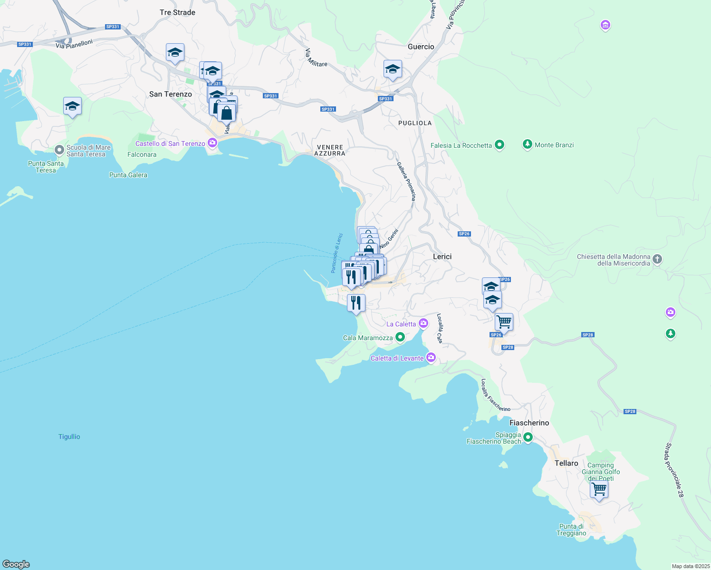This screenshot has height=570, width=711.
Task: Select the Monte Branzi tree pin
Action: tap(527, 144)
